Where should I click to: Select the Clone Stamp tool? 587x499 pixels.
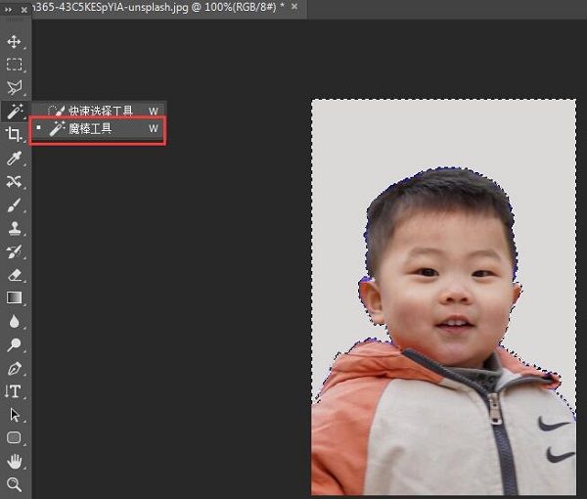click(x=15, y=228)
